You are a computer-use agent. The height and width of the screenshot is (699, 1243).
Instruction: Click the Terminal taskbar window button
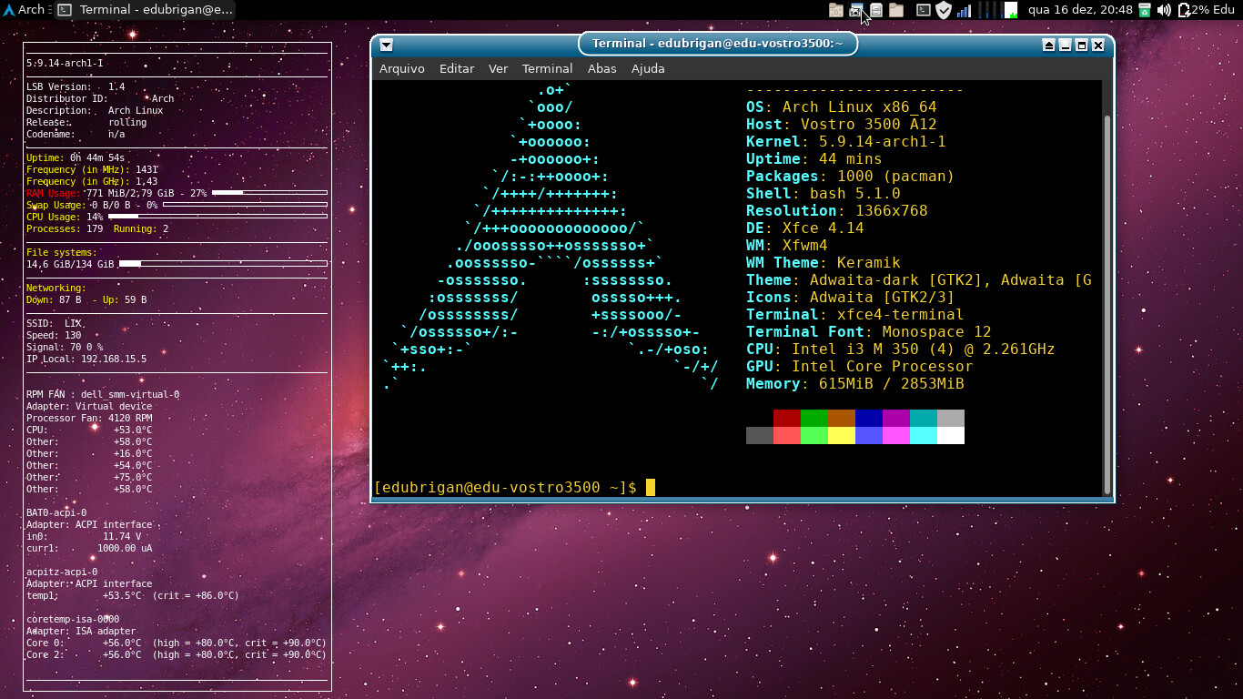pyautogui.click(x=146, y=10)
